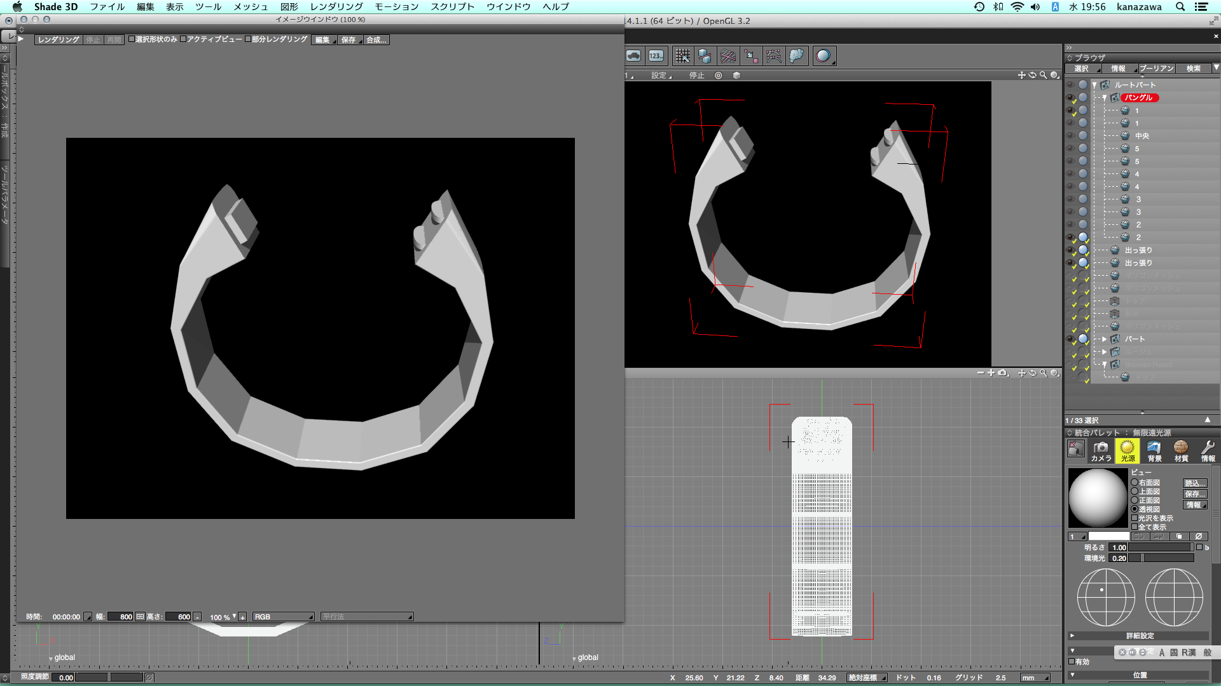
Task: Open the RGB channel dropdown
Action: click(283, 617)
